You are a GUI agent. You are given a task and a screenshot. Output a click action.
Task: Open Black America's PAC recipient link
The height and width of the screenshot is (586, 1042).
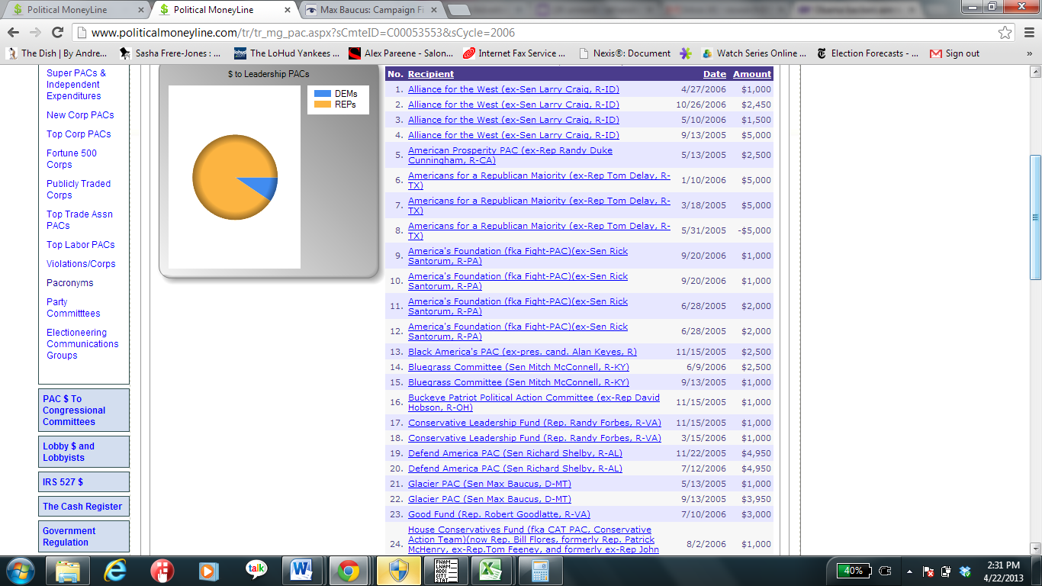tap(523, 352)
